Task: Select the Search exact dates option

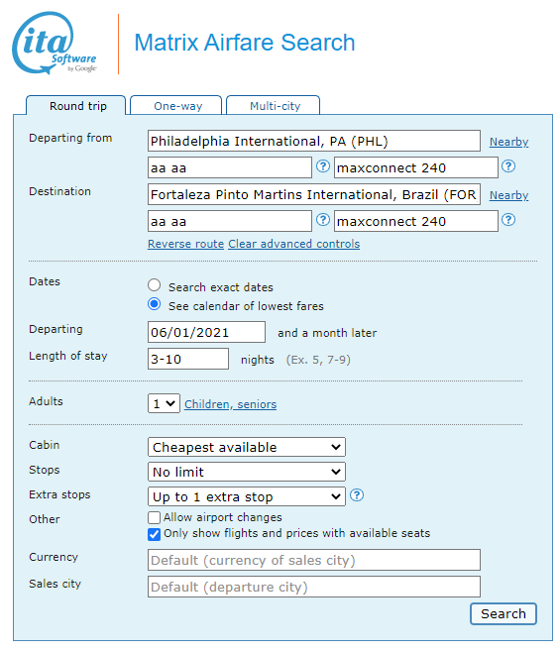Action: click(154, 285)
